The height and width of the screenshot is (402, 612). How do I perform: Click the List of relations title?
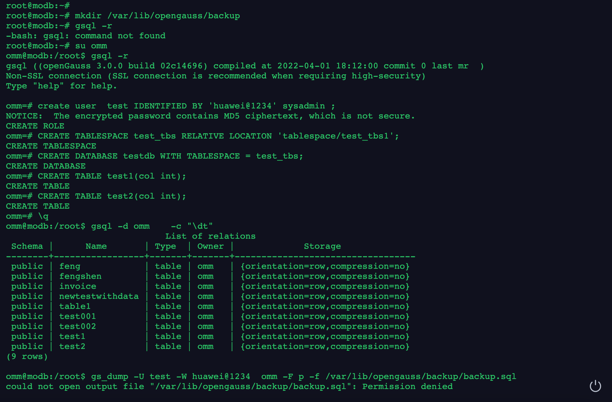[x=210, y=236]
